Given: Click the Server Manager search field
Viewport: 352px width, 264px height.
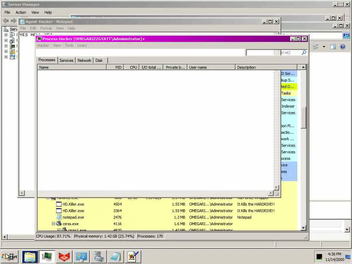Looking at the screenshot, I should 312,35.
